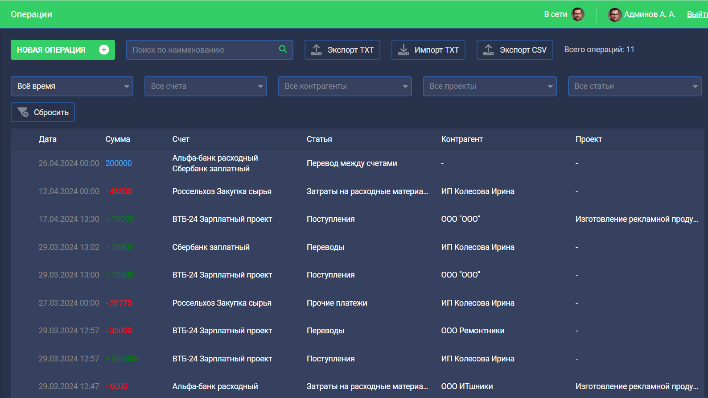Image resolution: width=708 pixels, height=398 pixels.
Task: Click the Прочие платежи article cell
Action: click(x=337, y=303)
